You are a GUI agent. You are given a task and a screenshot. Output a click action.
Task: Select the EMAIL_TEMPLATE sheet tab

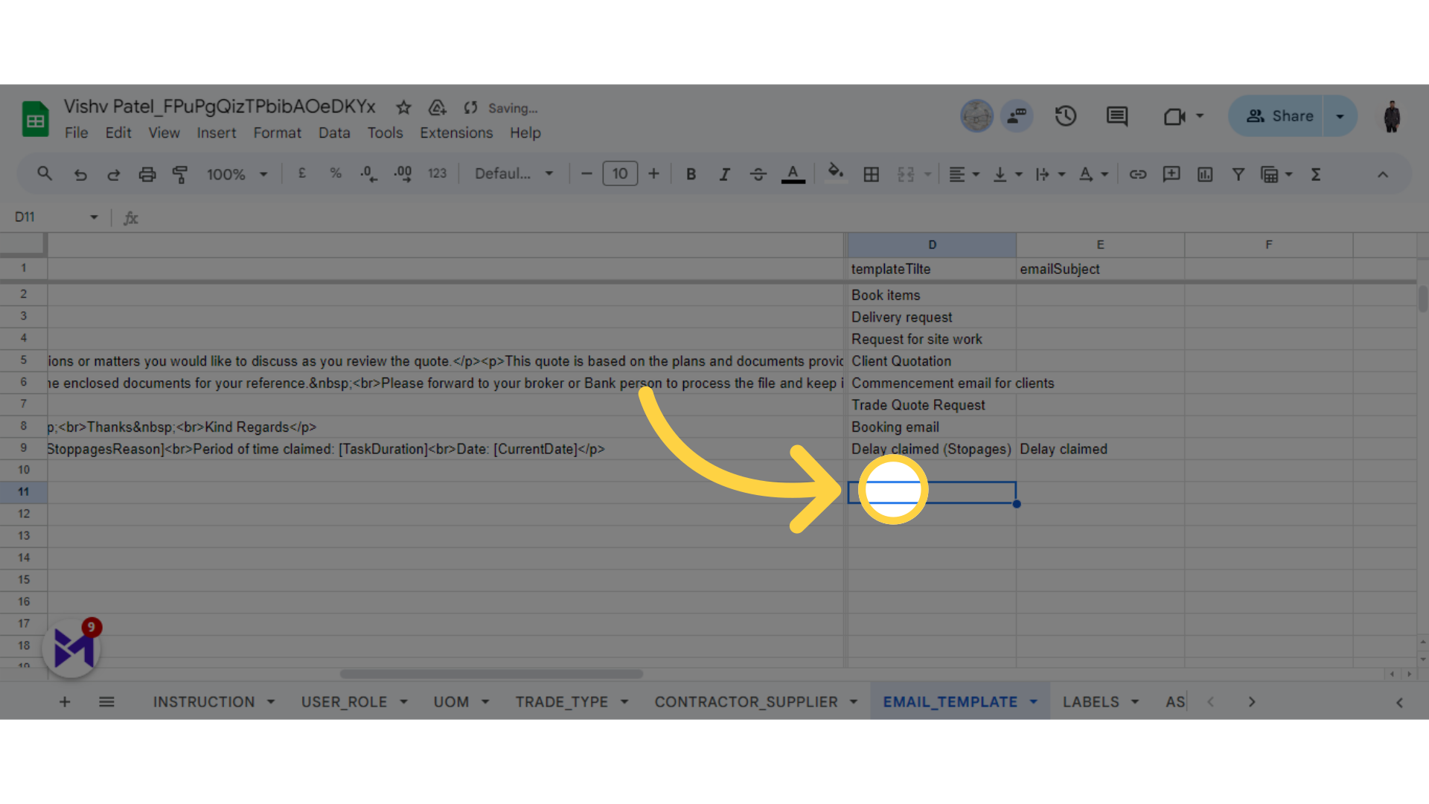(950, 702)
